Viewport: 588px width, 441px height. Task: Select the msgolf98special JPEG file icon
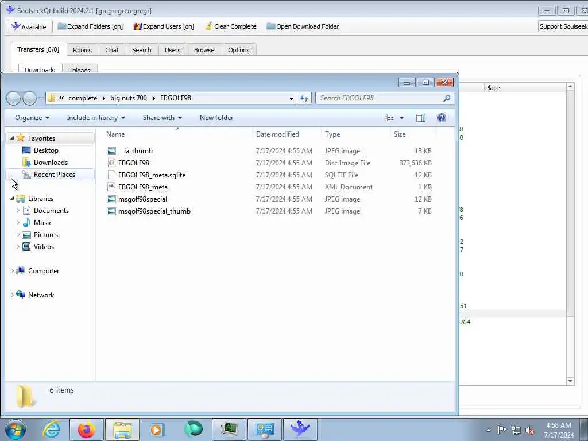click(x=111, y=199)
